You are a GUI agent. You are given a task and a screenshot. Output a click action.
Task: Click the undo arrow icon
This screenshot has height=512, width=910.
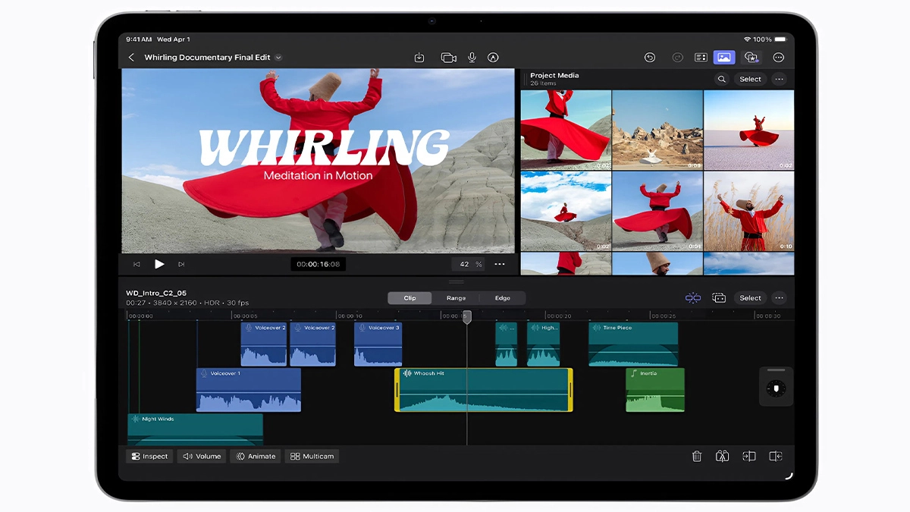650,58
